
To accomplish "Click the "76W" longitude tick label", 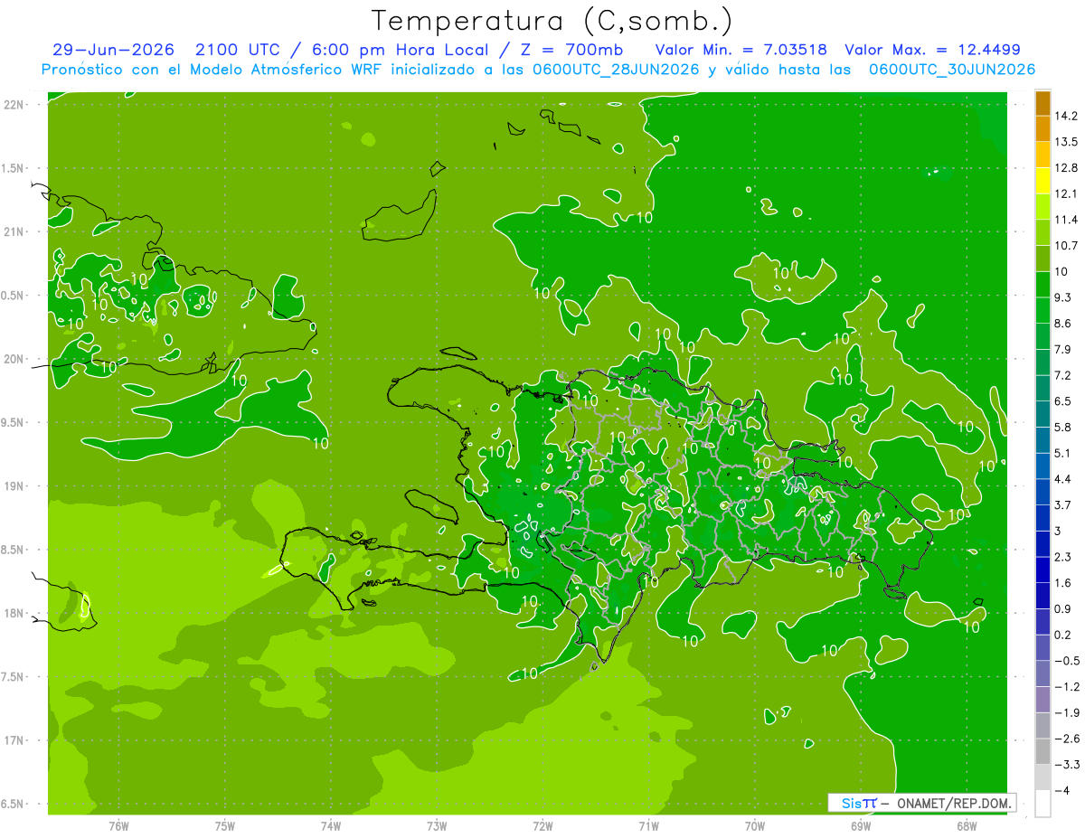I will 119,826.
